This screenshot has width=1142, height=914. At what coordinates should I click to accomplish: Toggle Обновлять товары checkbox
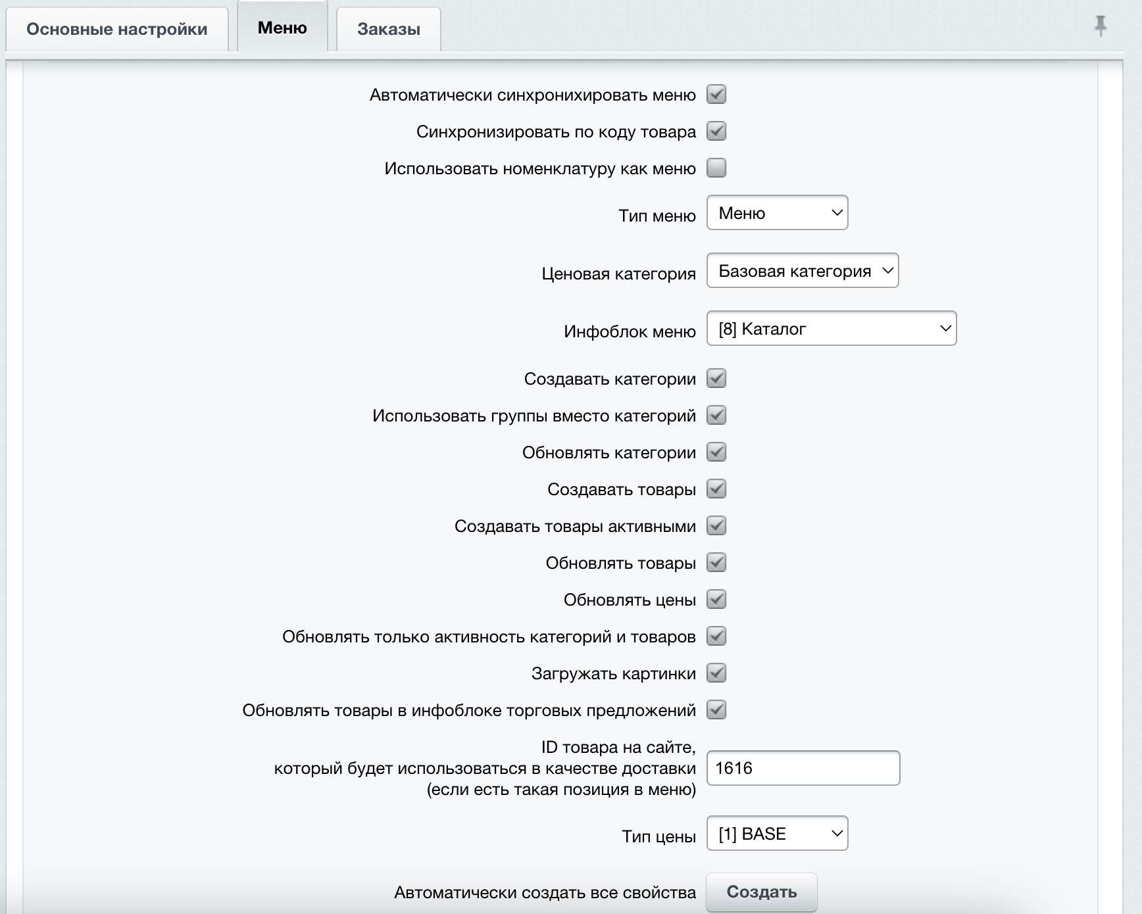point(716,563)
